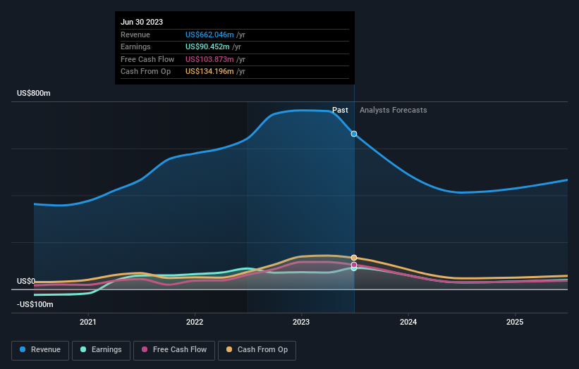Screen dimensions: 579x369
Task: Toggle the Earnings legend series
Action: click(x=101, y=350)
